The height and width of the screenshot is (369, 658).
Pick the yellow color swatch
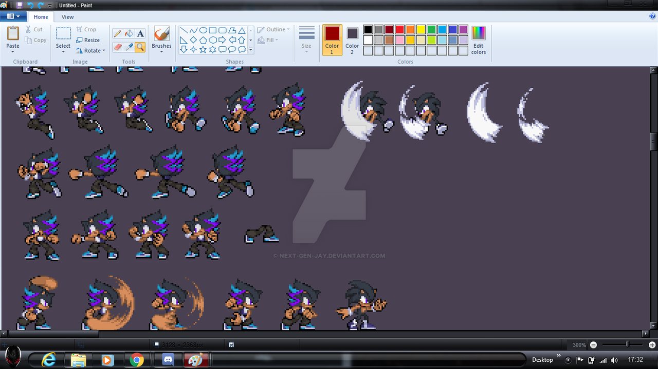pyautogui.click(x=421, y=30)
